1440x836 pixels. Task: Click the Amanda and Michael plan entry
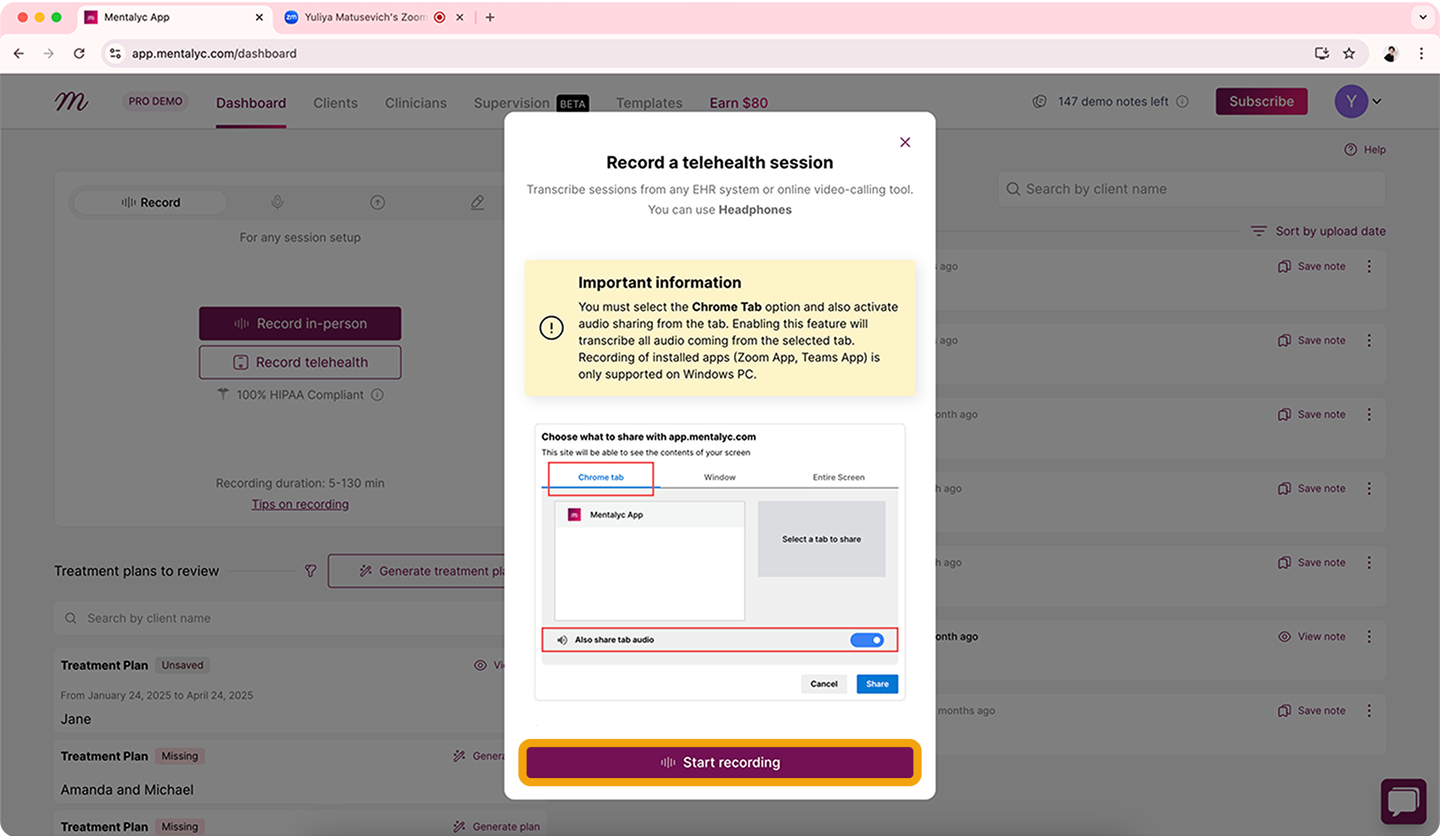pyautogui.click(x=127, y=790)
